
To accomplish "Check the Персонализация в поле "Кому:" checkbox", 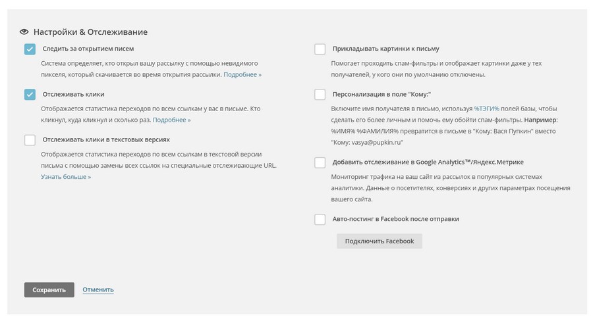I will pyautogui.click(x=320, y=94).
